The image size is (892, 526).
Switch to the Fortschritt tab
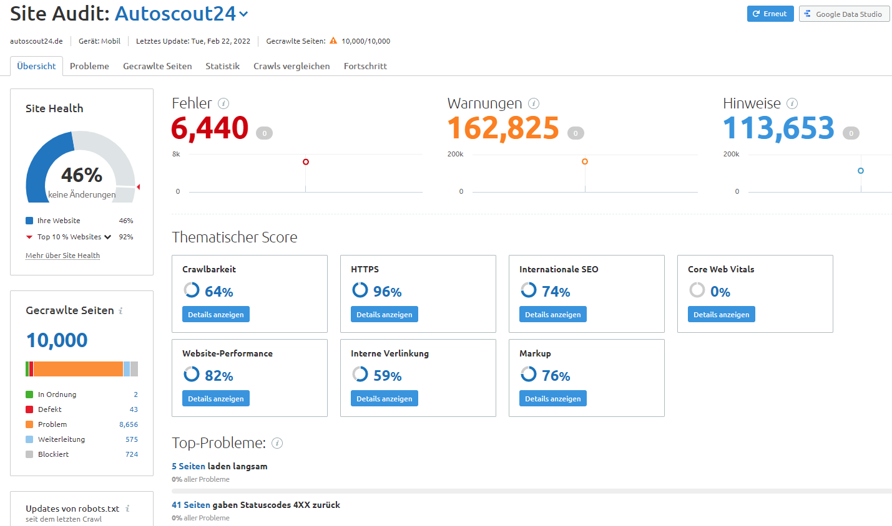tap(365, 66)
